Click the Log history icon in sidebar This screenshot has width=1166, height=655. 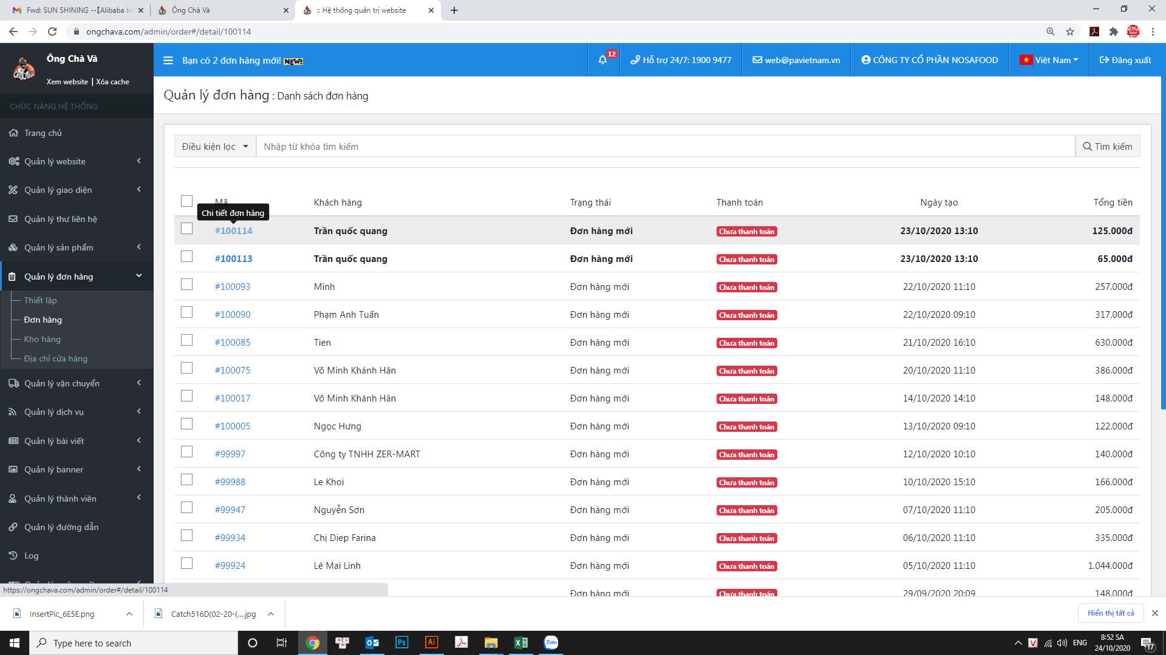coord(13,556)
